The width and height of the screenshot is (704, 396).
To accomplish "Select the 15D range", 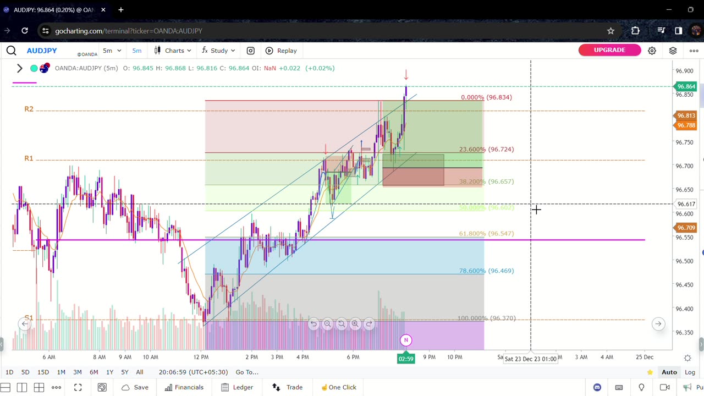I will click(x=43, y=372).
